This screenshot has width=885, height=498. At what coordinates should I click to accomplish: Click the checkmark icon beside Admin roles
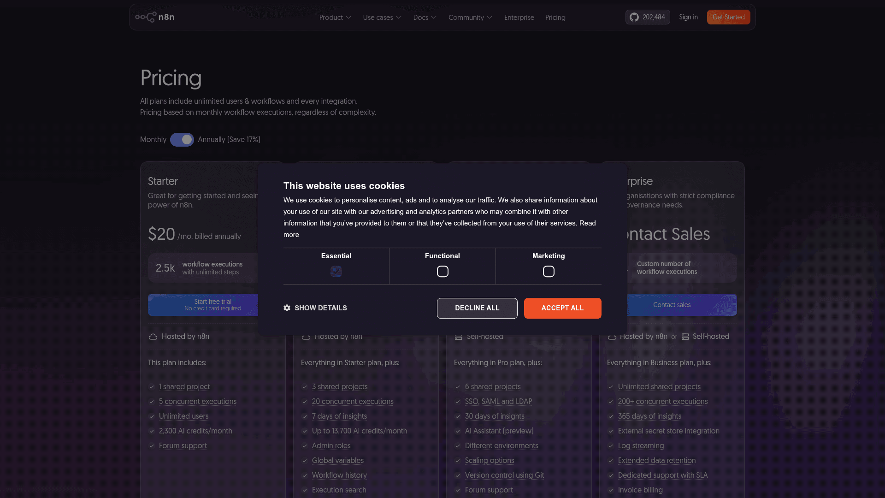point(305,446)
